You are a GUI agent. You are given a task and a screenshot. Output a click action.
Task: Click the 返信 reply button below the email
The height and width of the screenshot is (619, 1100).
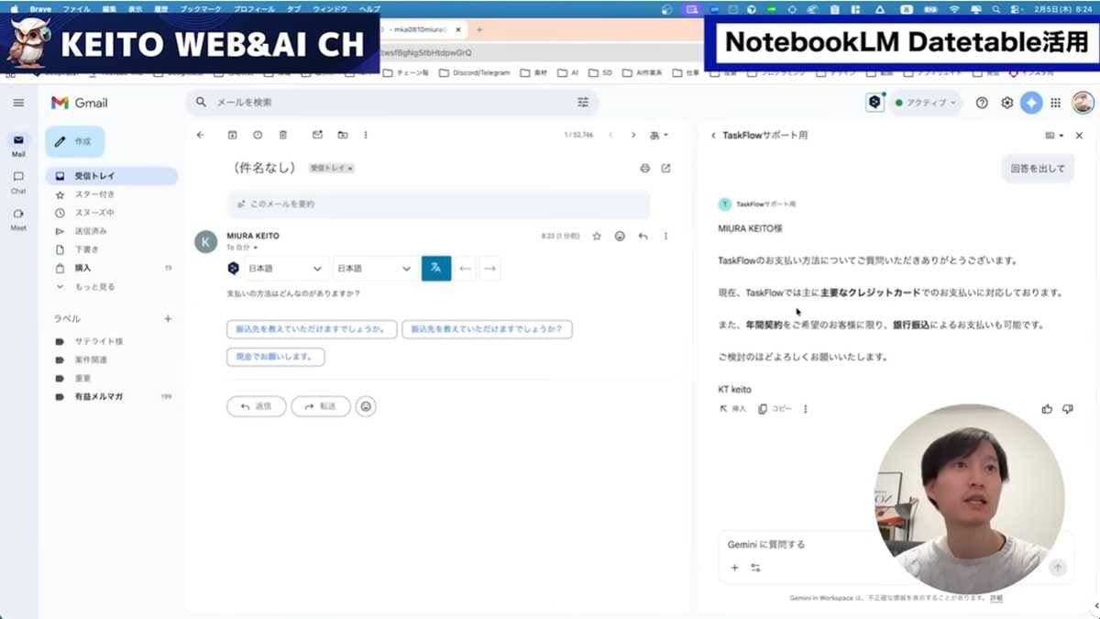(256, 406)
